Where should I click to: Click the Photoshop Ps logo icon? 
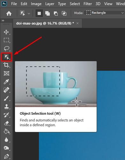[x=4, y=4]
